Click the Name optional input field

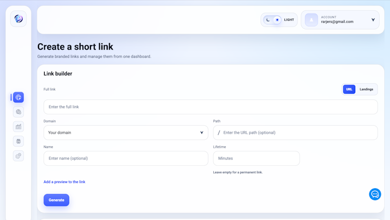pyautogui.click(x=126, y=159)
